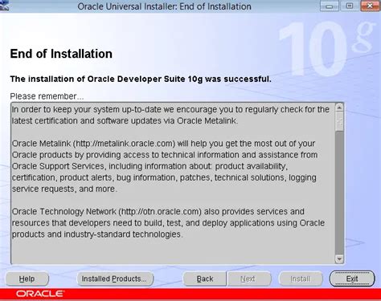Open the Help button

[27, 279]
